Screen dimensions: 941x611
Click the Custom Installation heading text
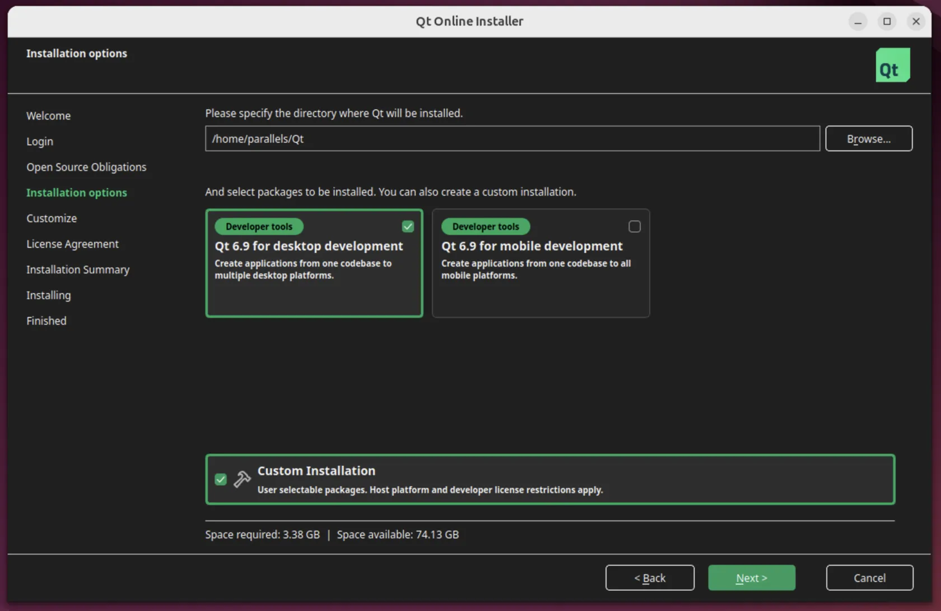click(316, 471)
